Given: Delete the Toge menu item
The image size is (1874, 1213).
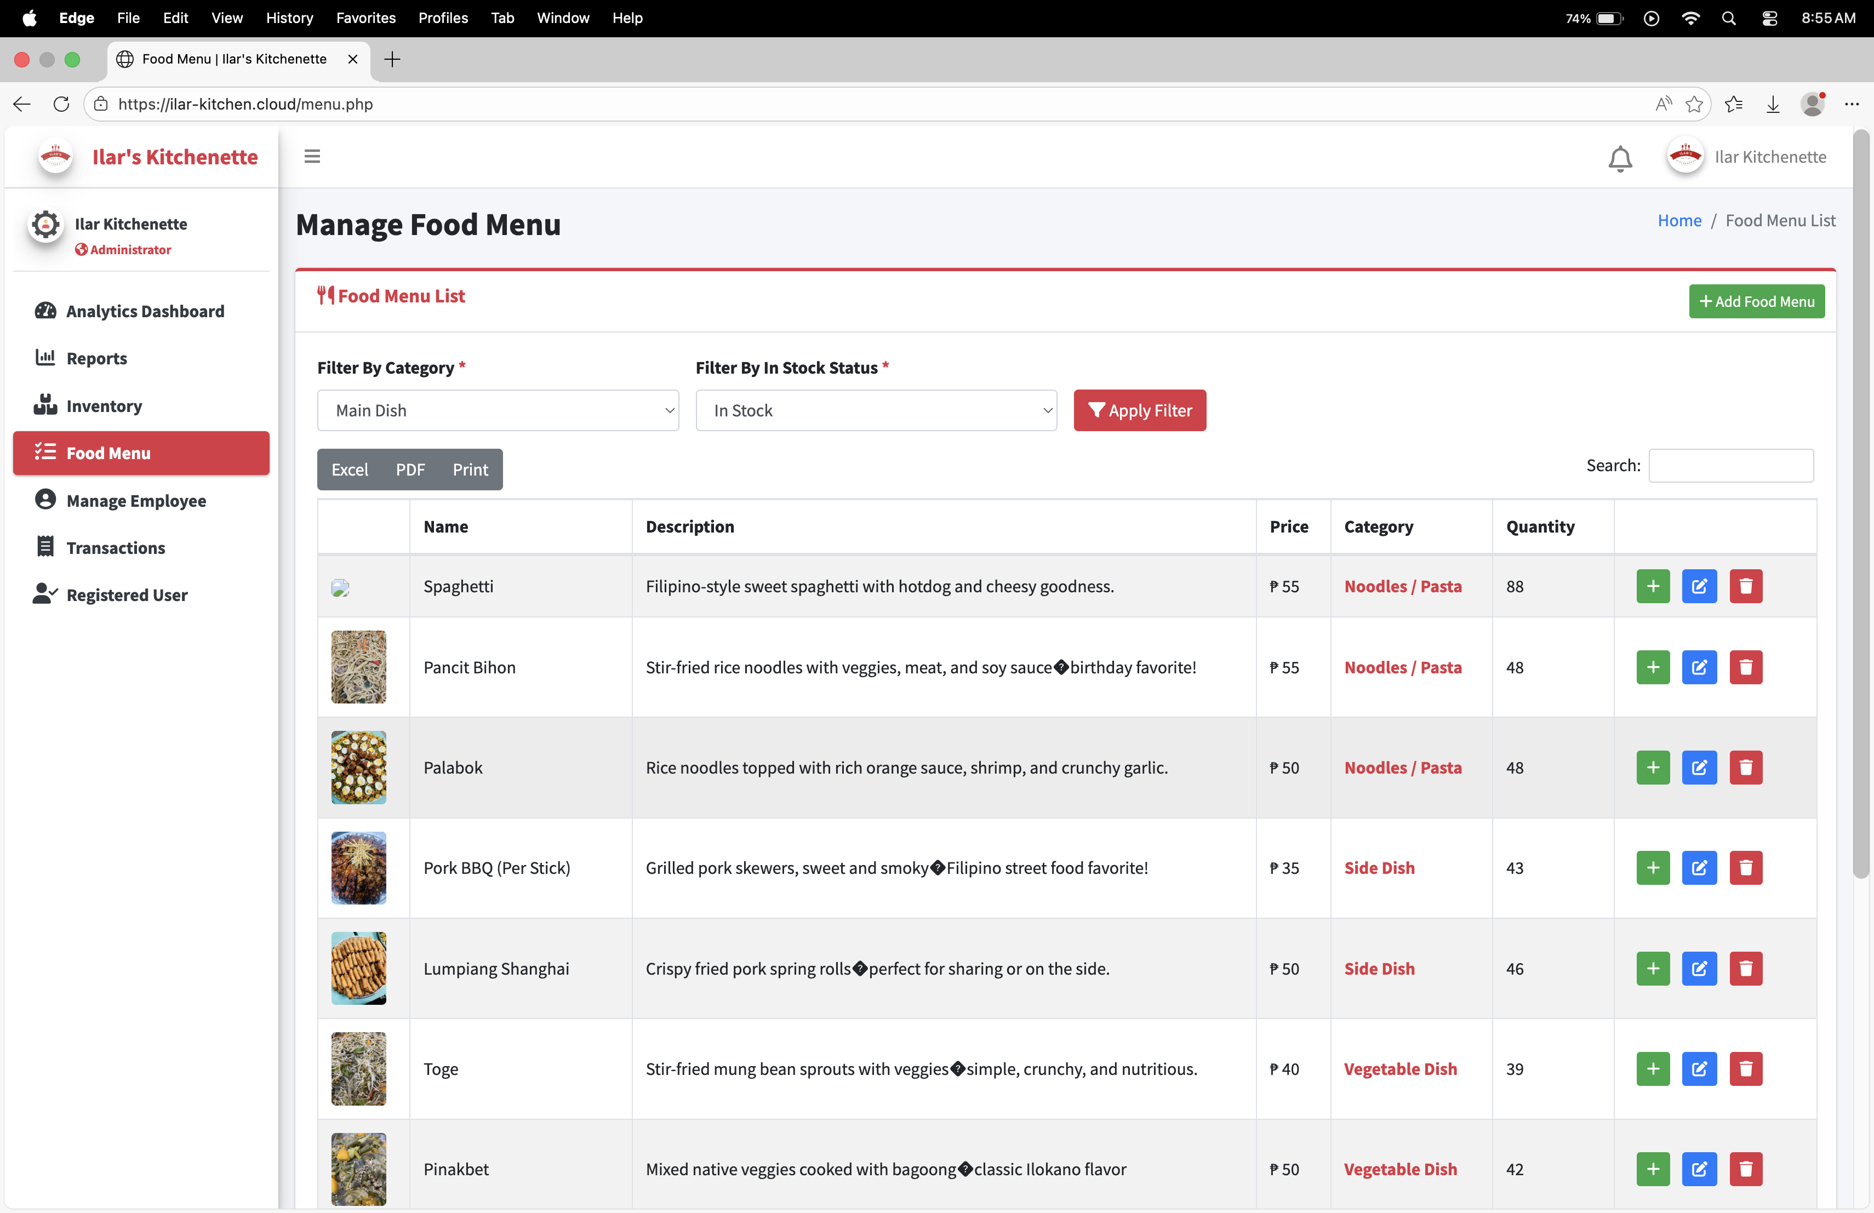Looking at the screenshot, I should pos(1745,1069).
